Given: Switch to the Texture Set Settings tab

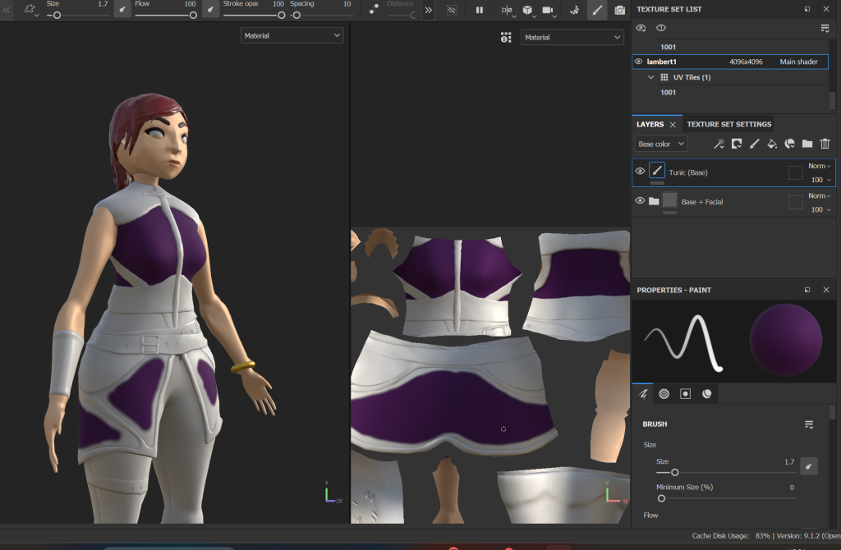Looking at the screenshot, I should tap(728, 124).
